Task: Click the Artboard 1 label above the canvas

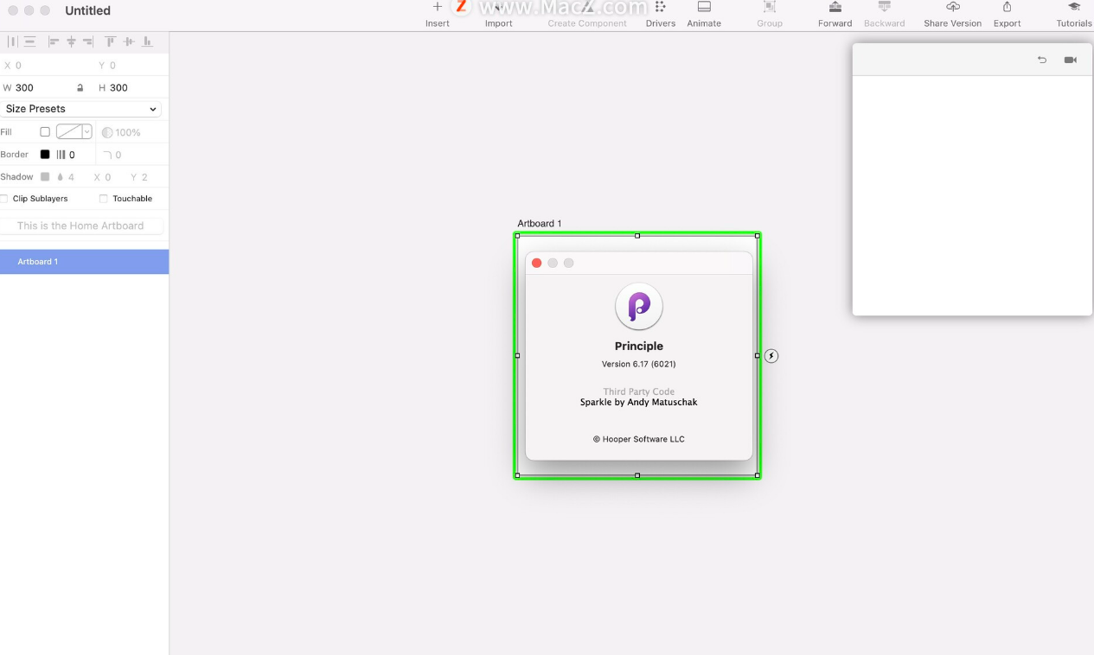Action: coord(540,224)
